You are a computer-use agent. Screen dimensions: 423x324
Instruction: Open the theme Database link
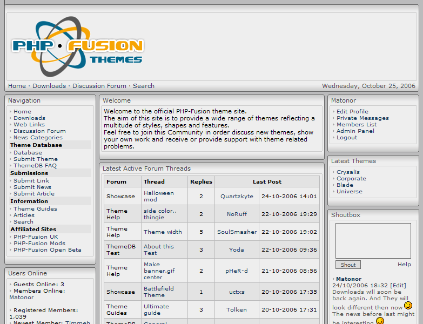(28, 153)
